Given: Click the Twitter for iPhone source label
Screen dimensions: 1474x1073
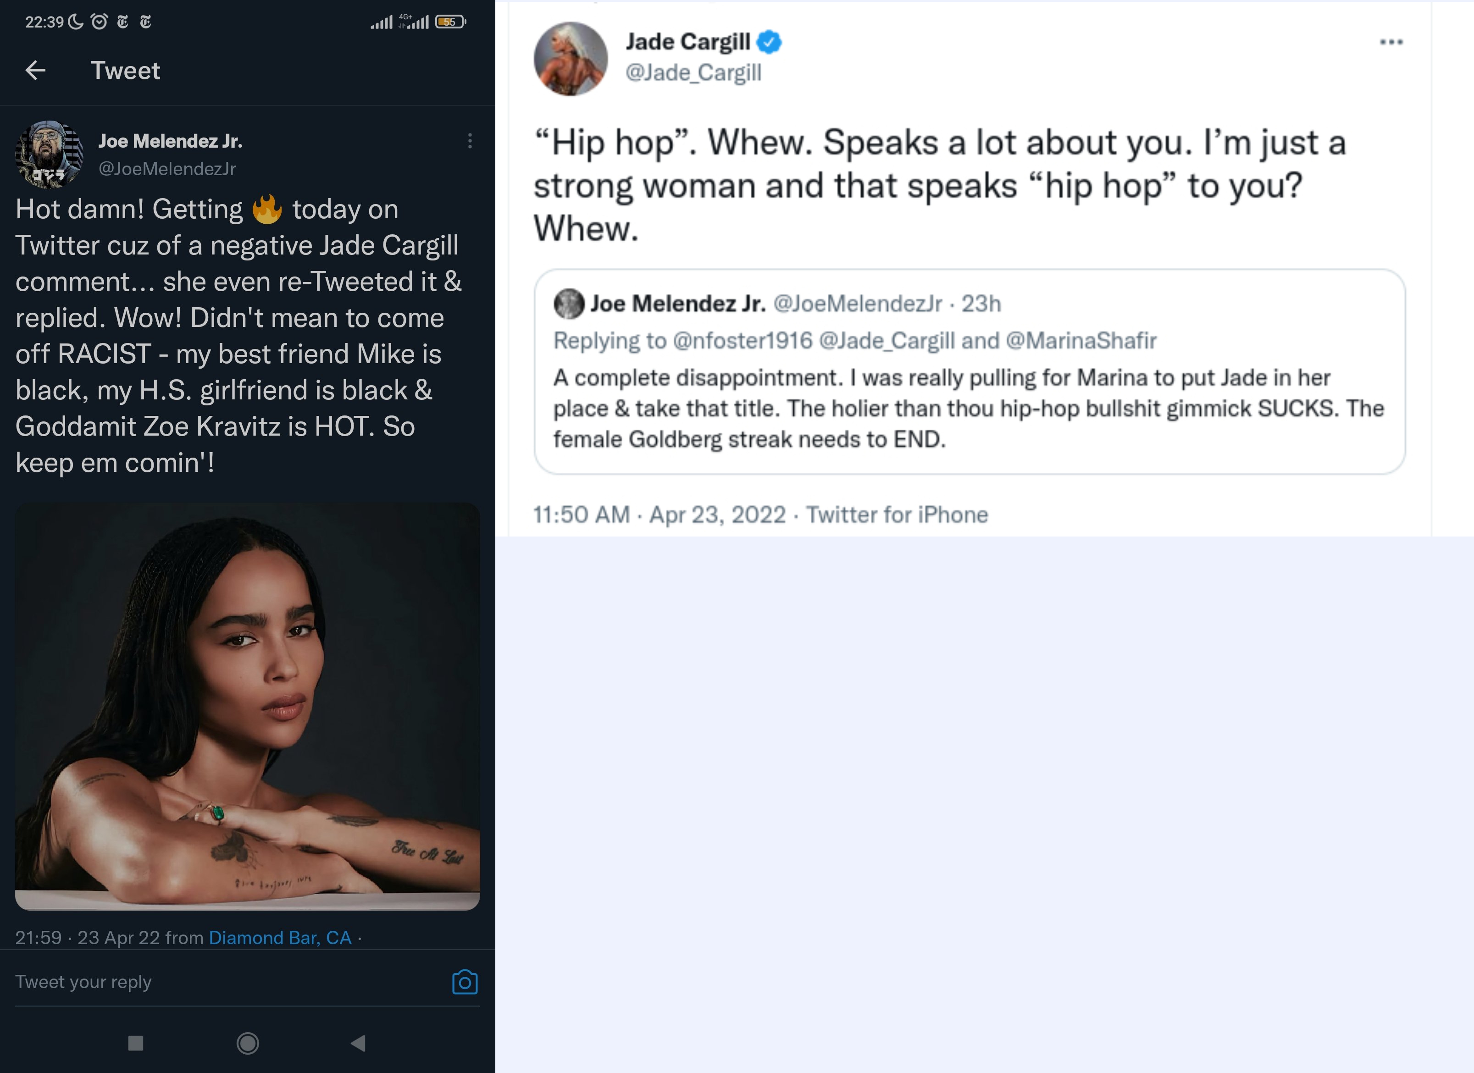Looking at the screenshot, I should pos(897,515).
